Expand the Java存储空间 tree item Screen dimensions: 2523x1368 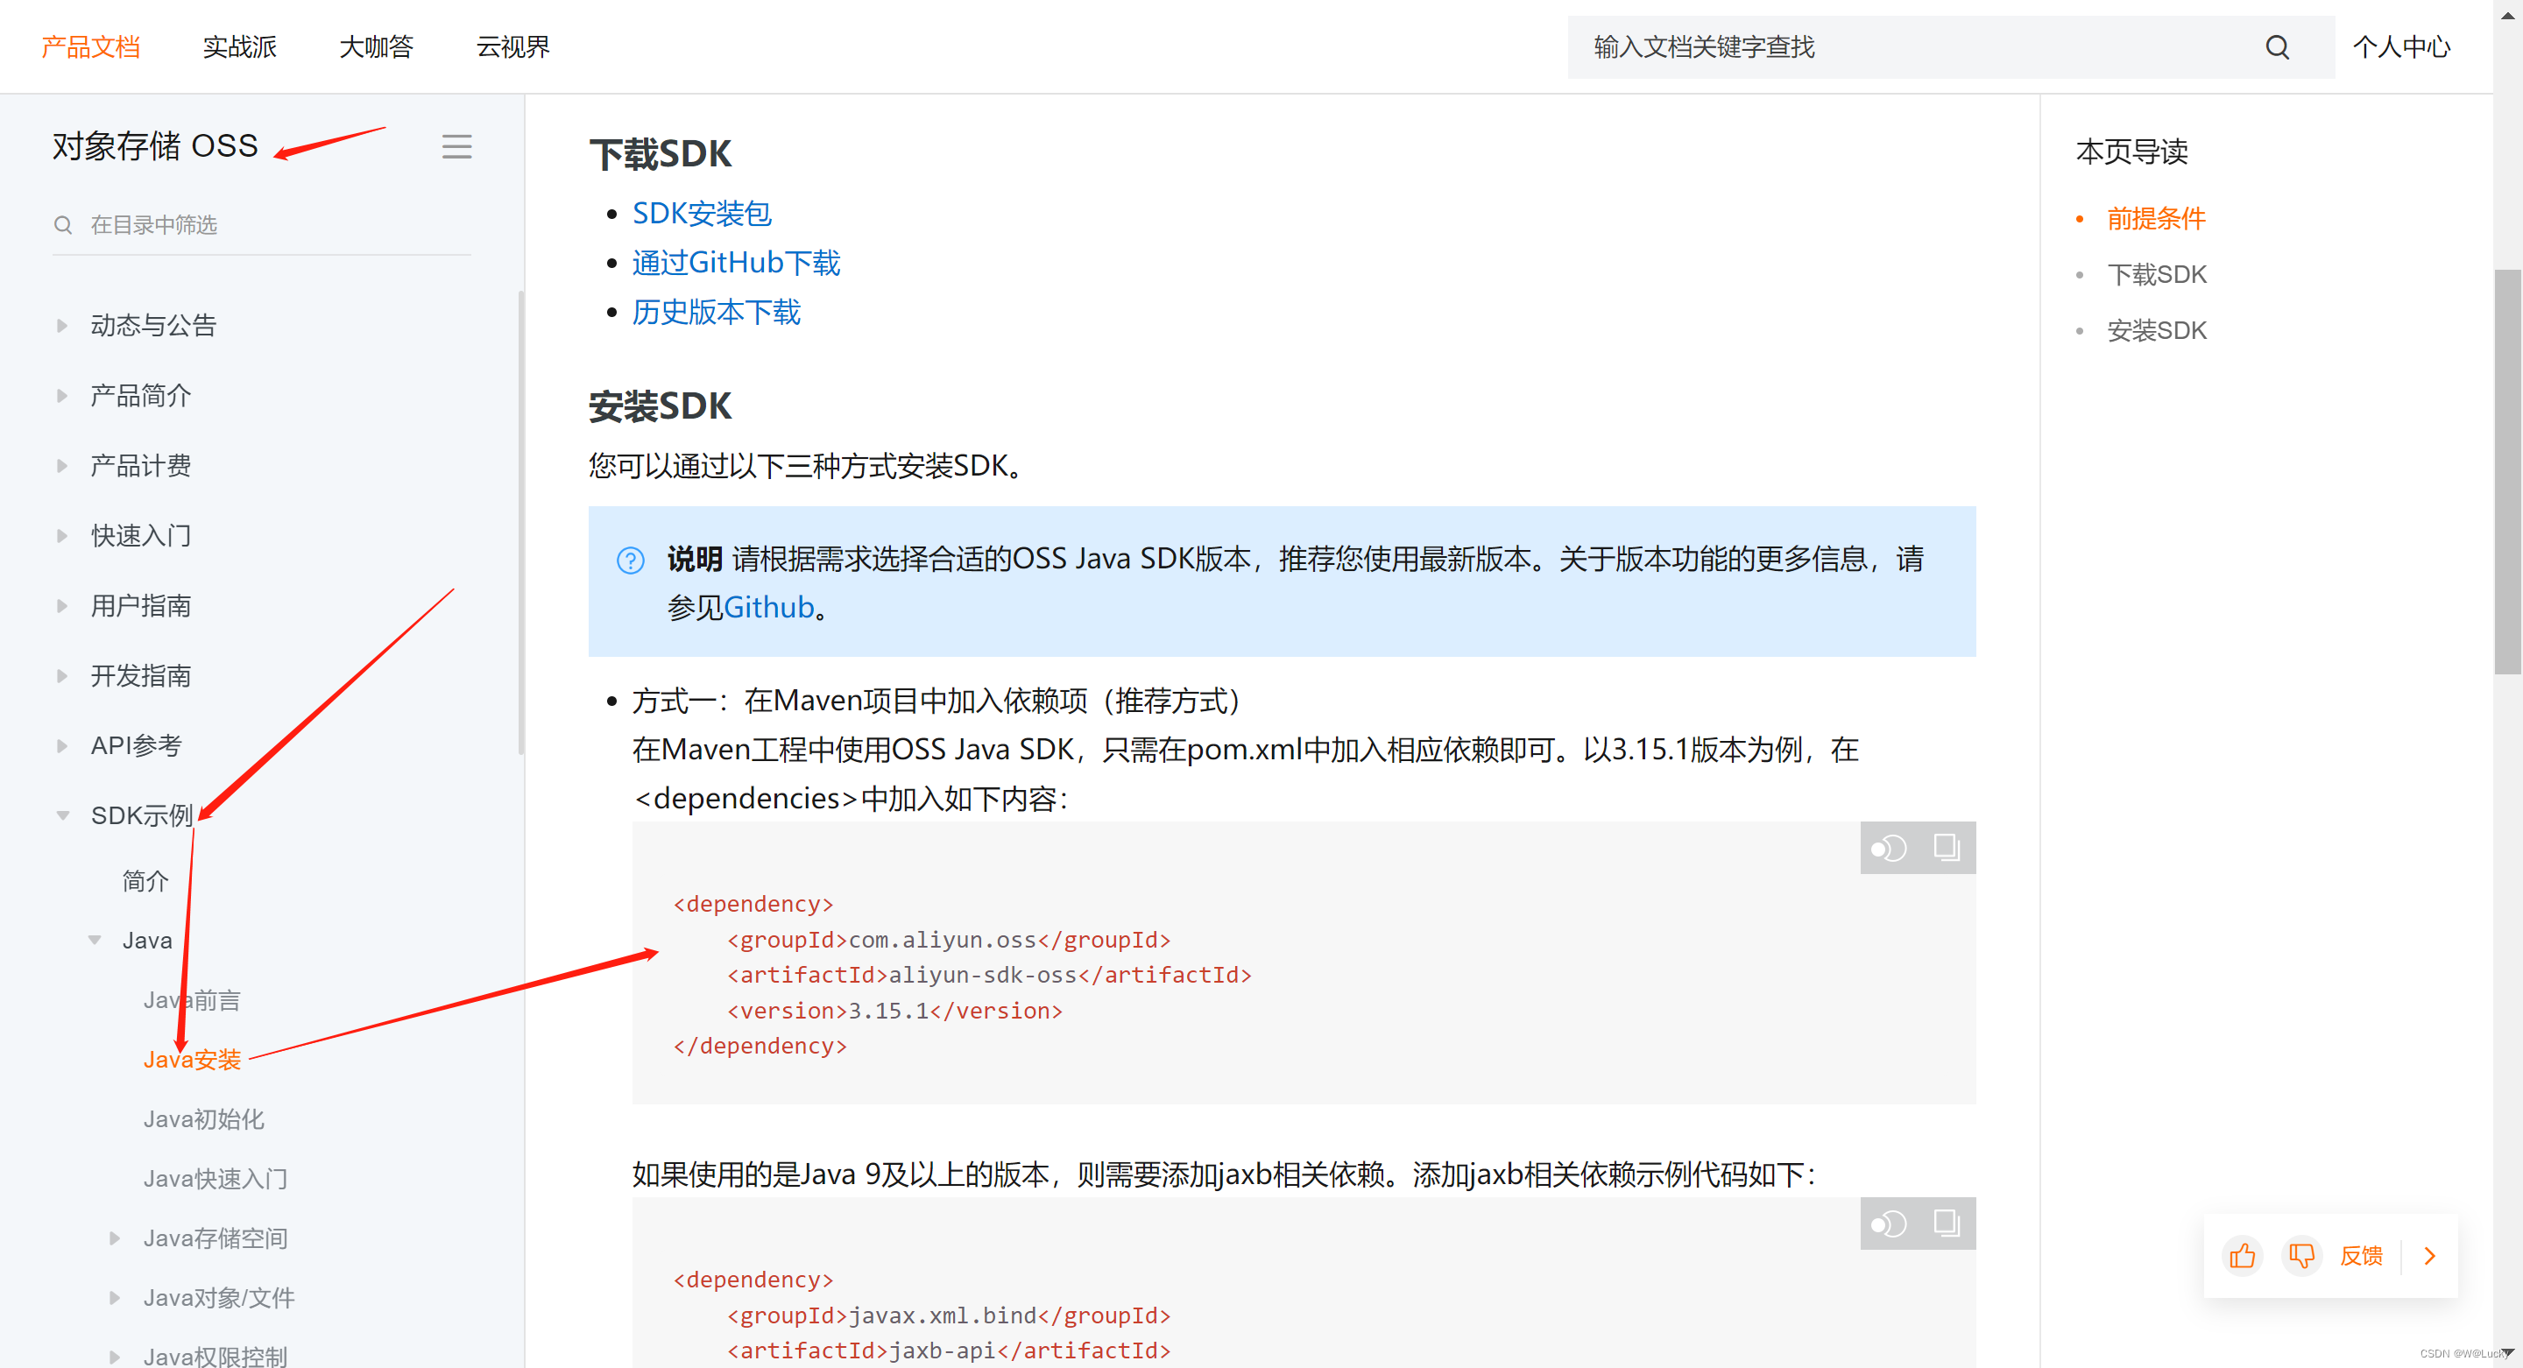(x=115, y=1238)
